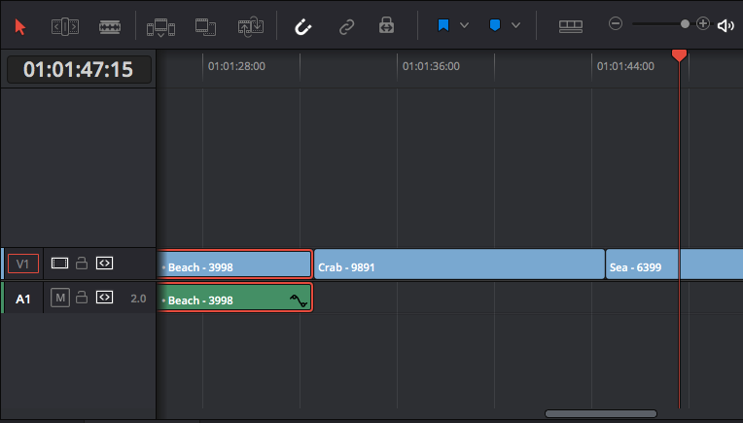Toggle the Linked Selection chain icon
Viewport: 743px width, 423px height.
pyautogui.click(x=346, y=26)
